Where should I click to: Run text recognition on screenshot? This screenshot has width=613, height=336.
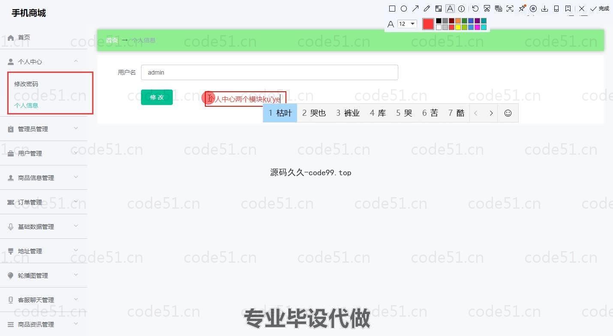510,9
